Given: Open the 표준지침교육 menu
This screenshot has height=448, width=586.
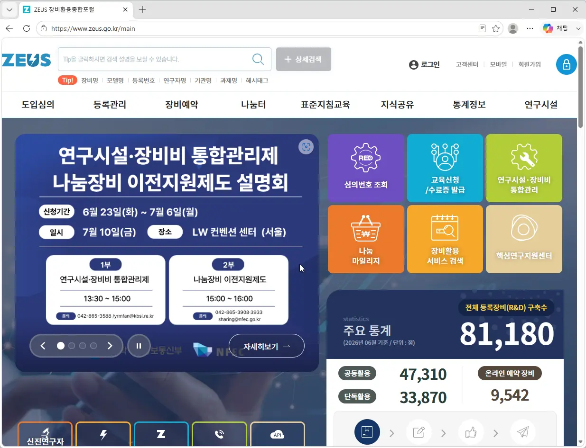Looking at the screenshot, I should click(326, 105).
